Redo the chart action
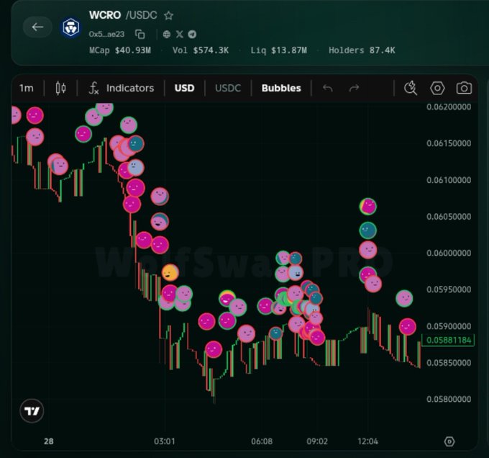 click(354, 88)
